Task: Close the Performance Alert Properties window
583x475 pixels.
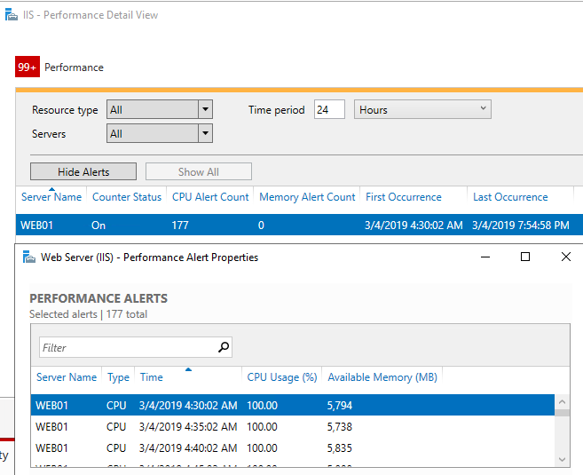Action: (566, 257)
